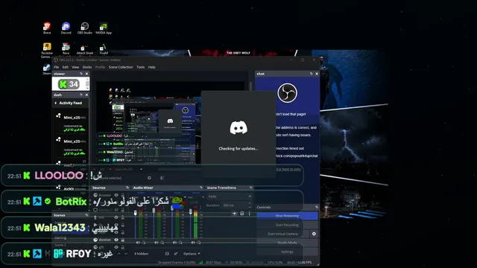The height and width of the screenshot is (268, 477).
Task: Open the View menu
Action: [75, 67]
